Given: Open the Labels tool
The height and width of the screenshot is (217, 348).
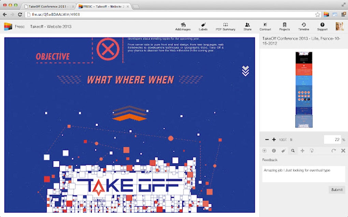Looking at the screenshot, I should point(203,27).
